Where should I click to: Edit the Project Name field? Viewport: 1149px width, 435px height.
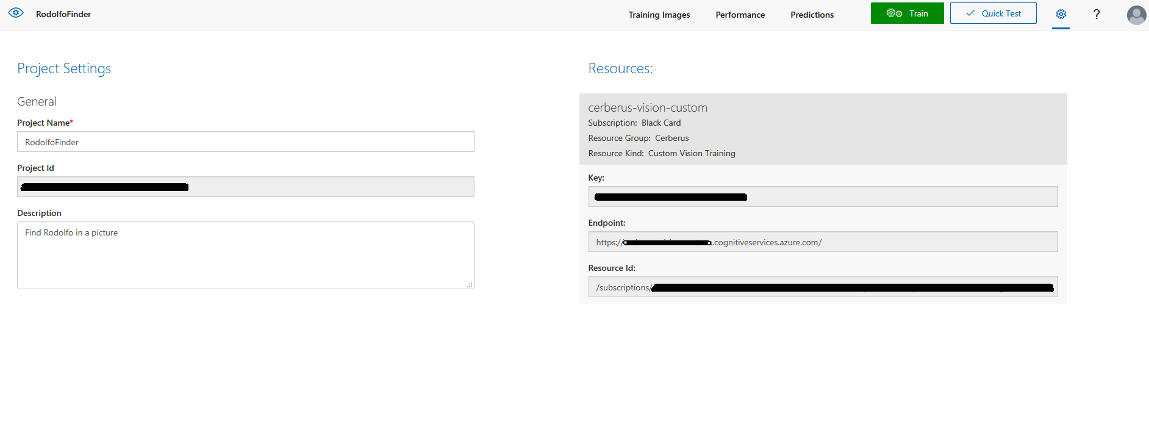246,142
